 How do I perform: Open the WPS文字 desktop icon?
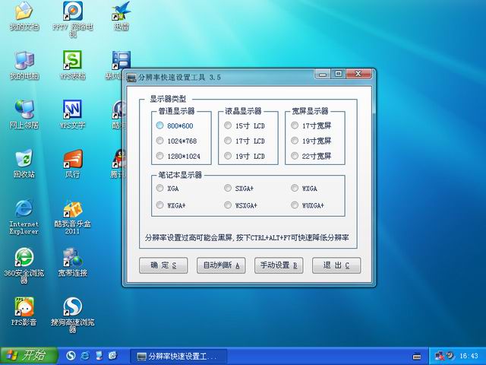(x=72, y=109)
